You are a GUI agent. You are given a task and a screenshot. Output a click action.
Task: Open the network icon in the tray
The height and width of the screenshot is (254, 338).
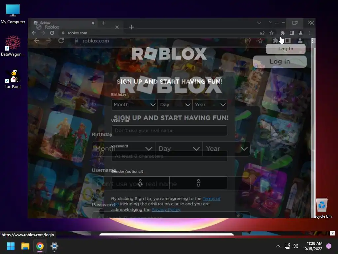[287, 246]
